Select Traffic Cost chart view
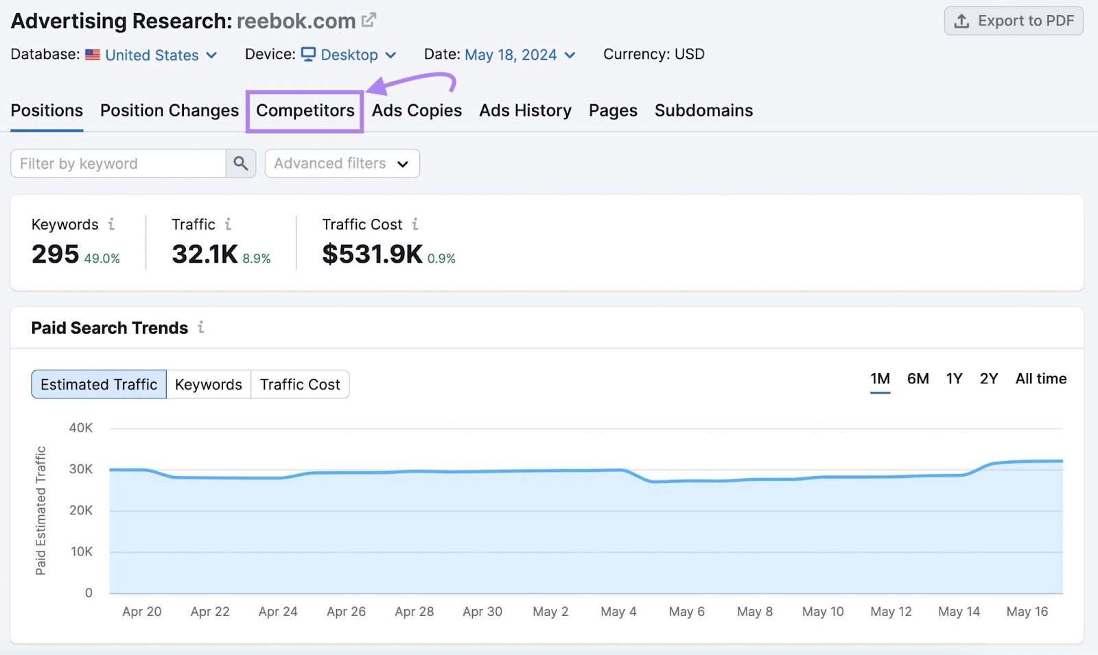 tap(300, 384)
